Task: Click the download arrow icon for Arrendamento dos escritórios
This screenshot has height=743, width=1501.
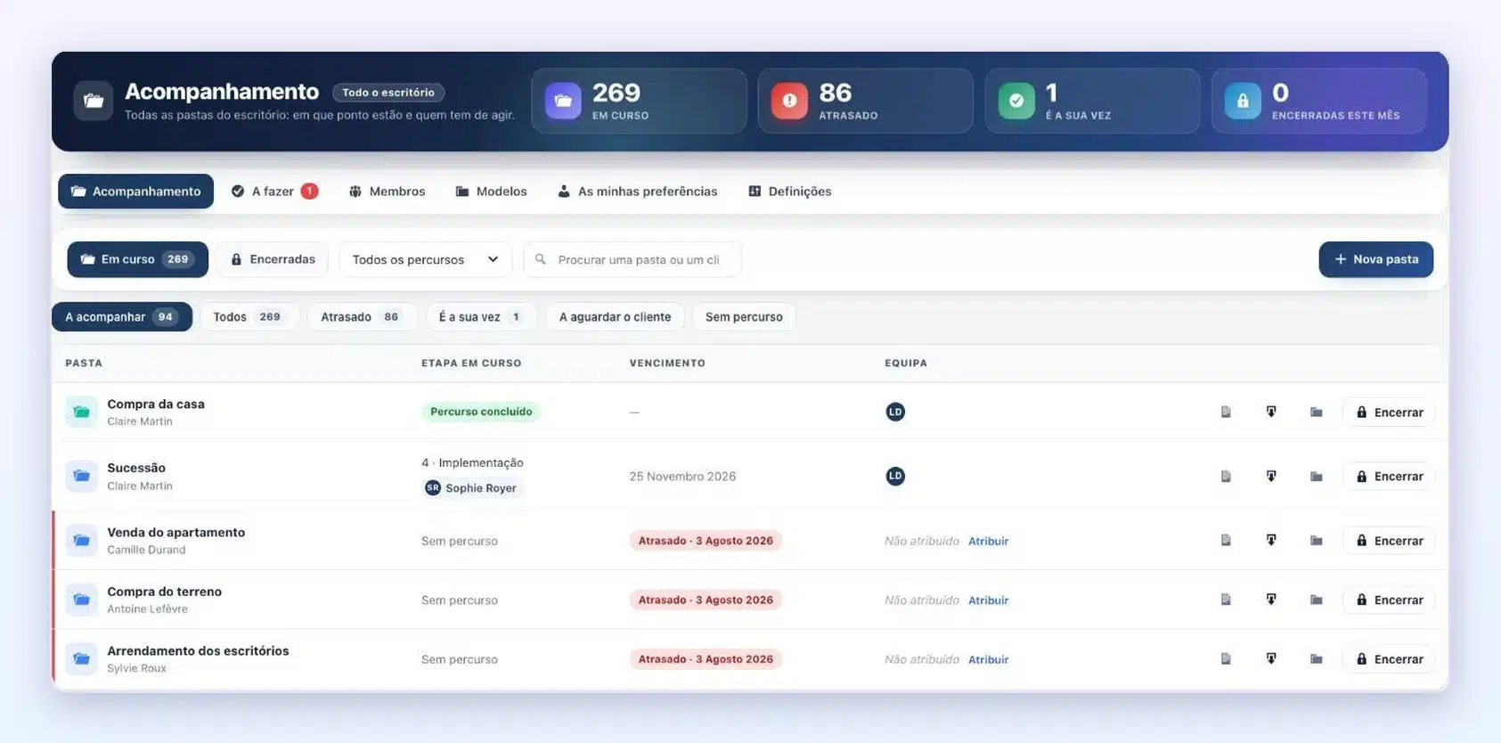Action: coord(1271,659)
